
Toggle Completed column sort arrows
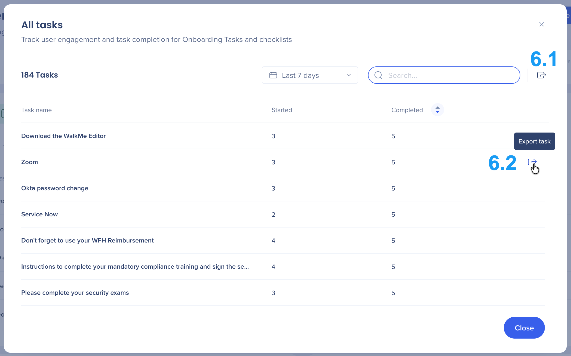pos(437,110)
